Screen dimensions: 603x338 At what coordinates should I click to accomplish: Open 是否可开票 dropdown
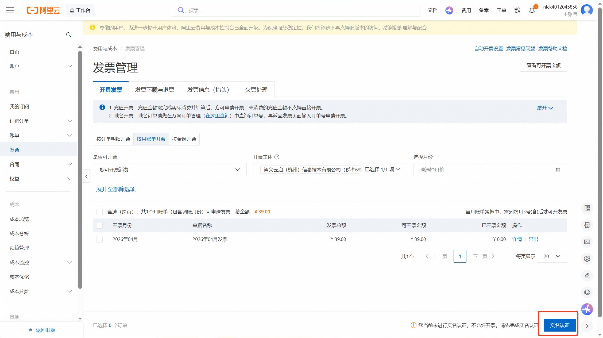(x=170, y=170)
